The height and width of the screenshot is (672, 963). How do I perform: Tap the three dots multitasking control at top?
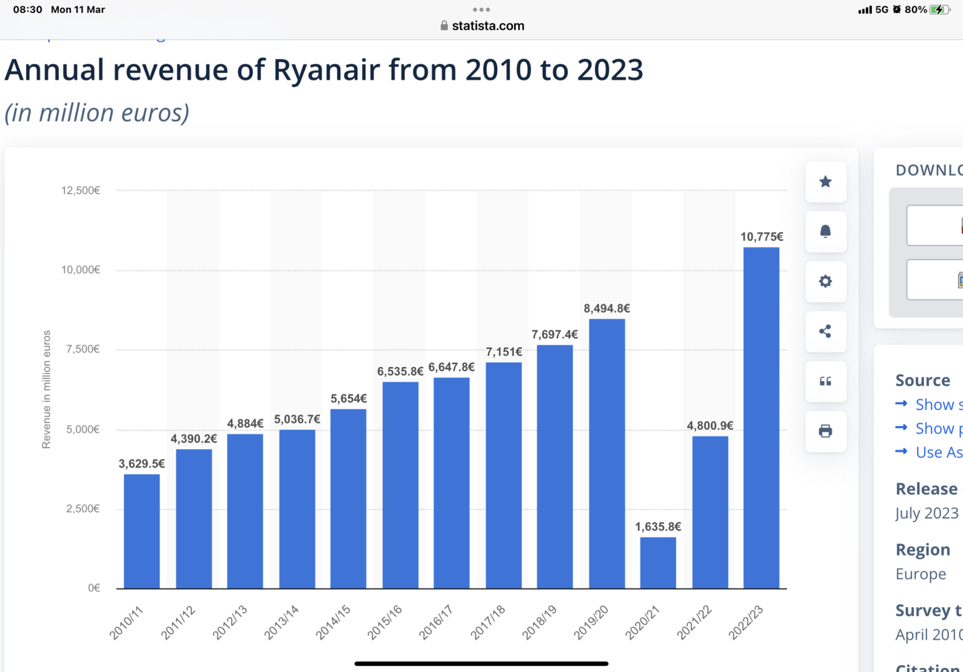[481, 9]
